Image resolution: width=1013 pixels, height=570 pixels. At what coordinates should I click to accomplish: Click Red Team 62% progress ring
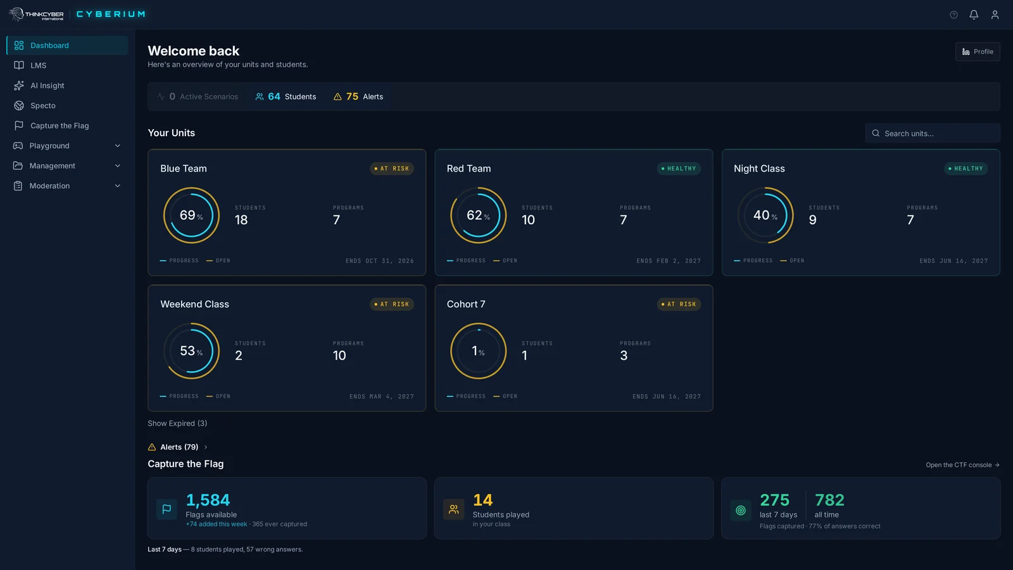pos(479,215)
